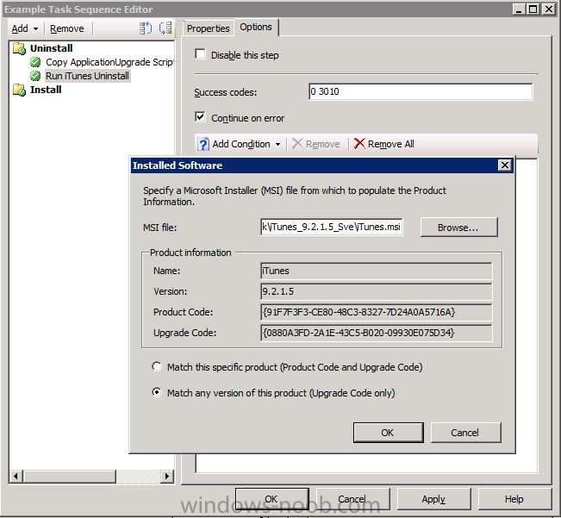Click the Browse... button for MSI file
The image size is (561, 518).
point(458,228)
